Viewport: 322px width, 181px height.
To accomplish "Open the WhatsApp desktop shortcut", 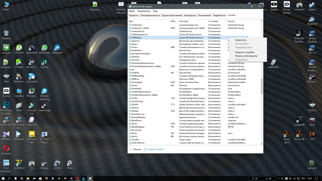I will point(44,48).
